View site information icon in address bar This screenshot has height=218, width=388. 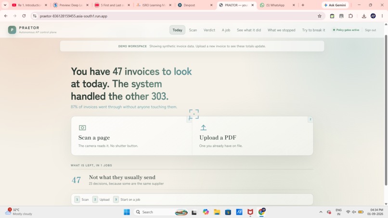pyautogui.click(x=35, y=16)
